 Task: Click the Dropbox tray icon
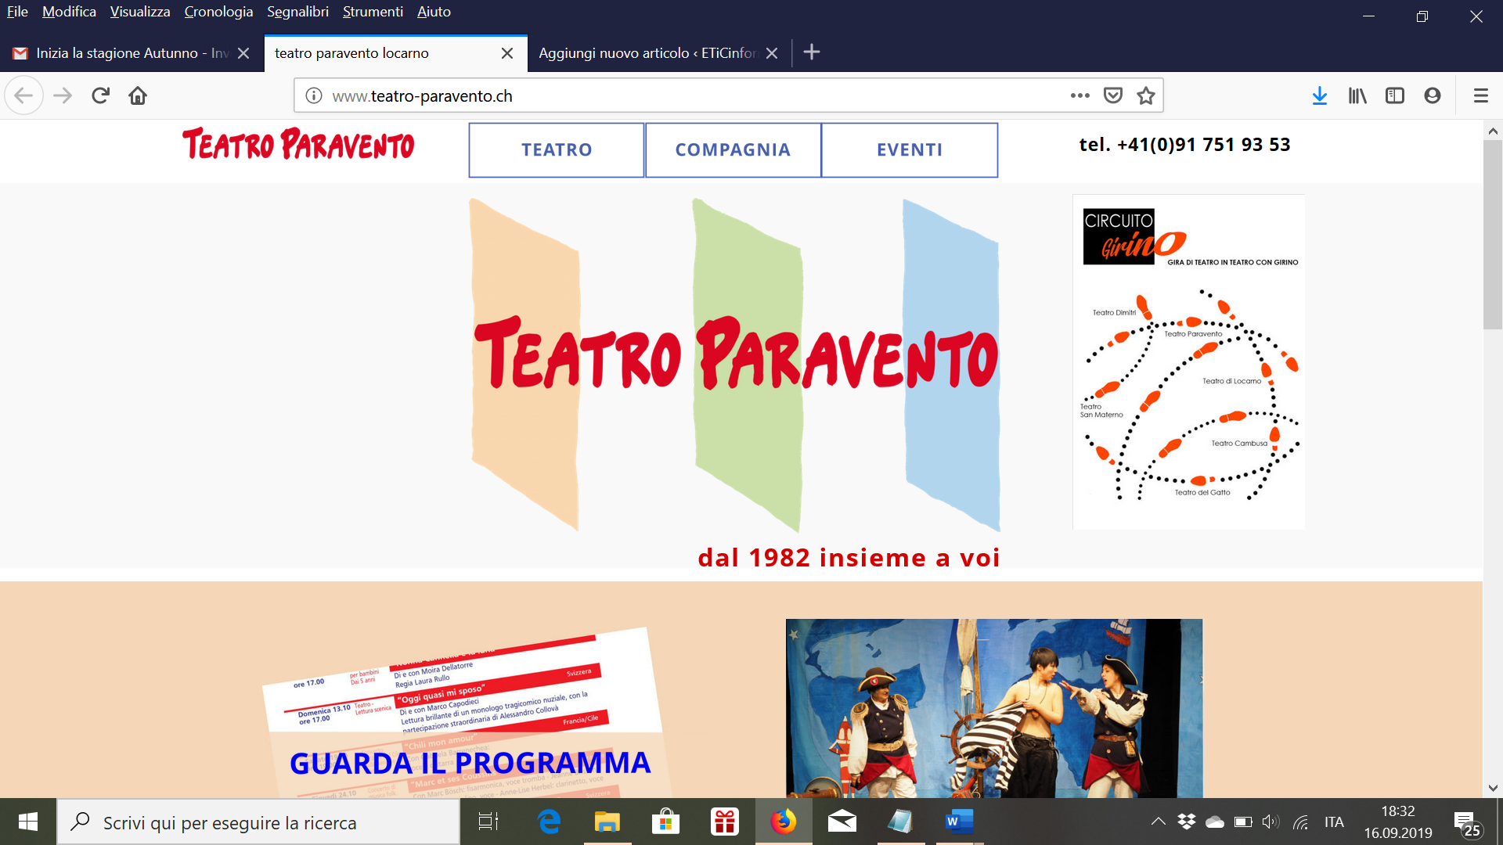click(1187, 822)
